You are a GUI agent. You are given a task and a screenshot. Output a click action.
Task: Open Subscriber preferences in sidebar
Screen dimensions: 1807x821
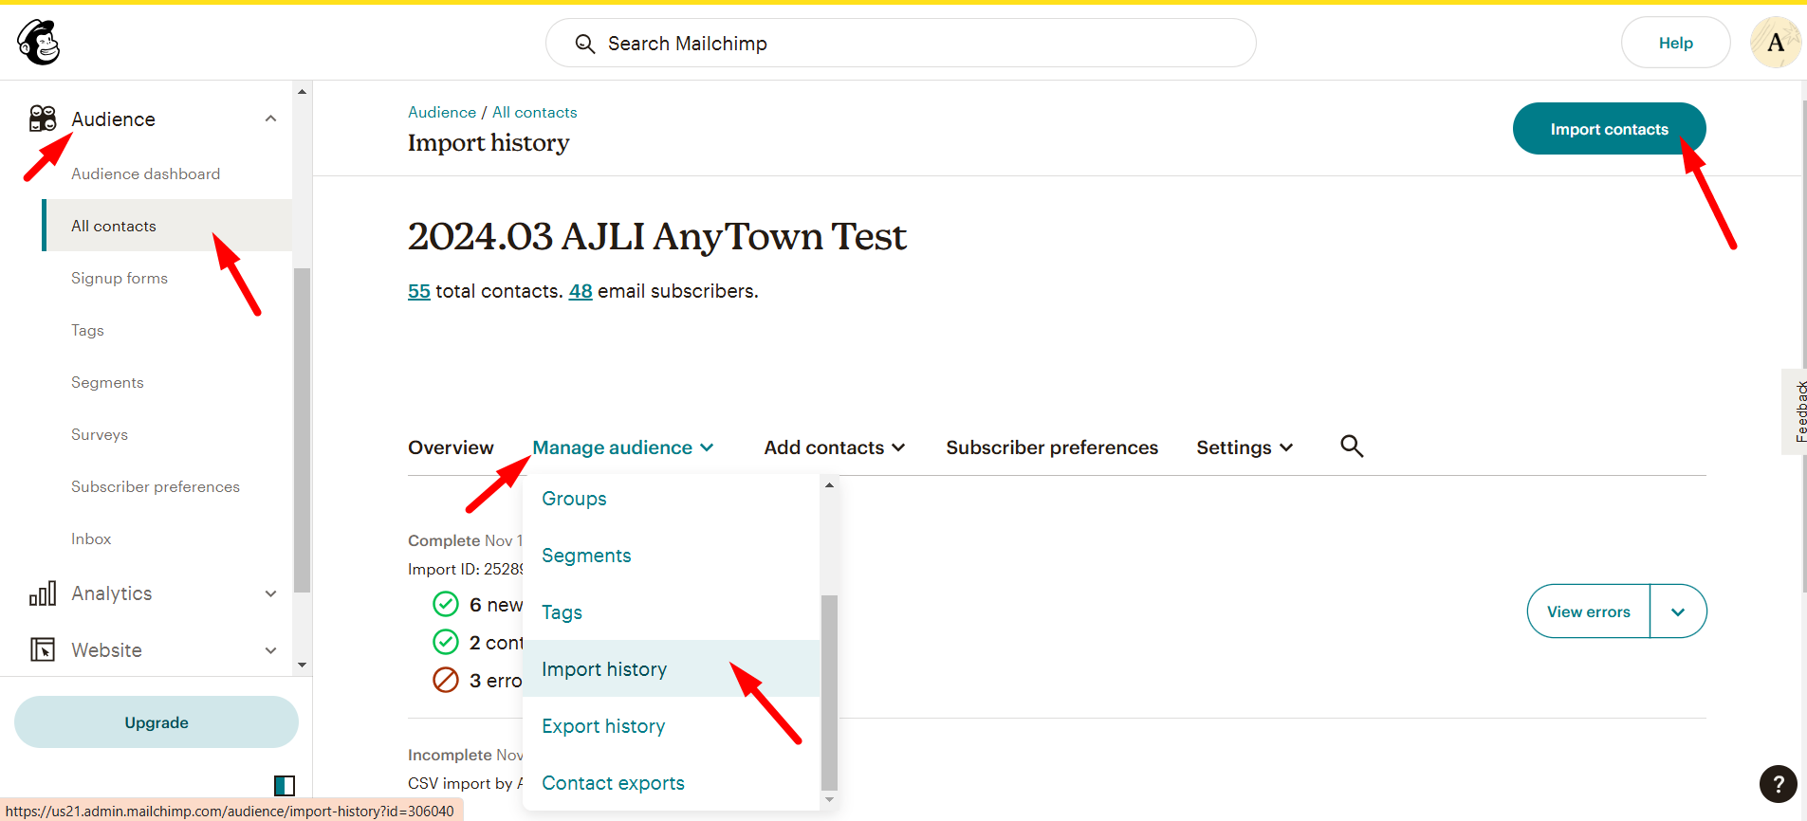point(156,486)
